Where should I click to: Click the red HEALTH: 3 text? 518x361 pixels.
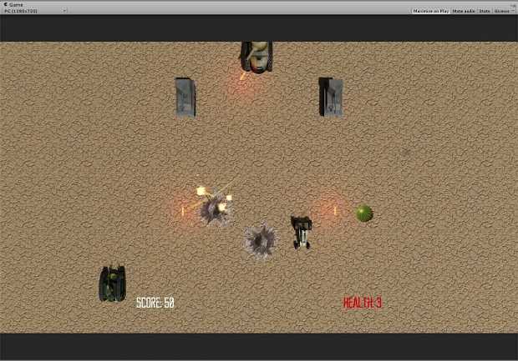tap(362, 303)
